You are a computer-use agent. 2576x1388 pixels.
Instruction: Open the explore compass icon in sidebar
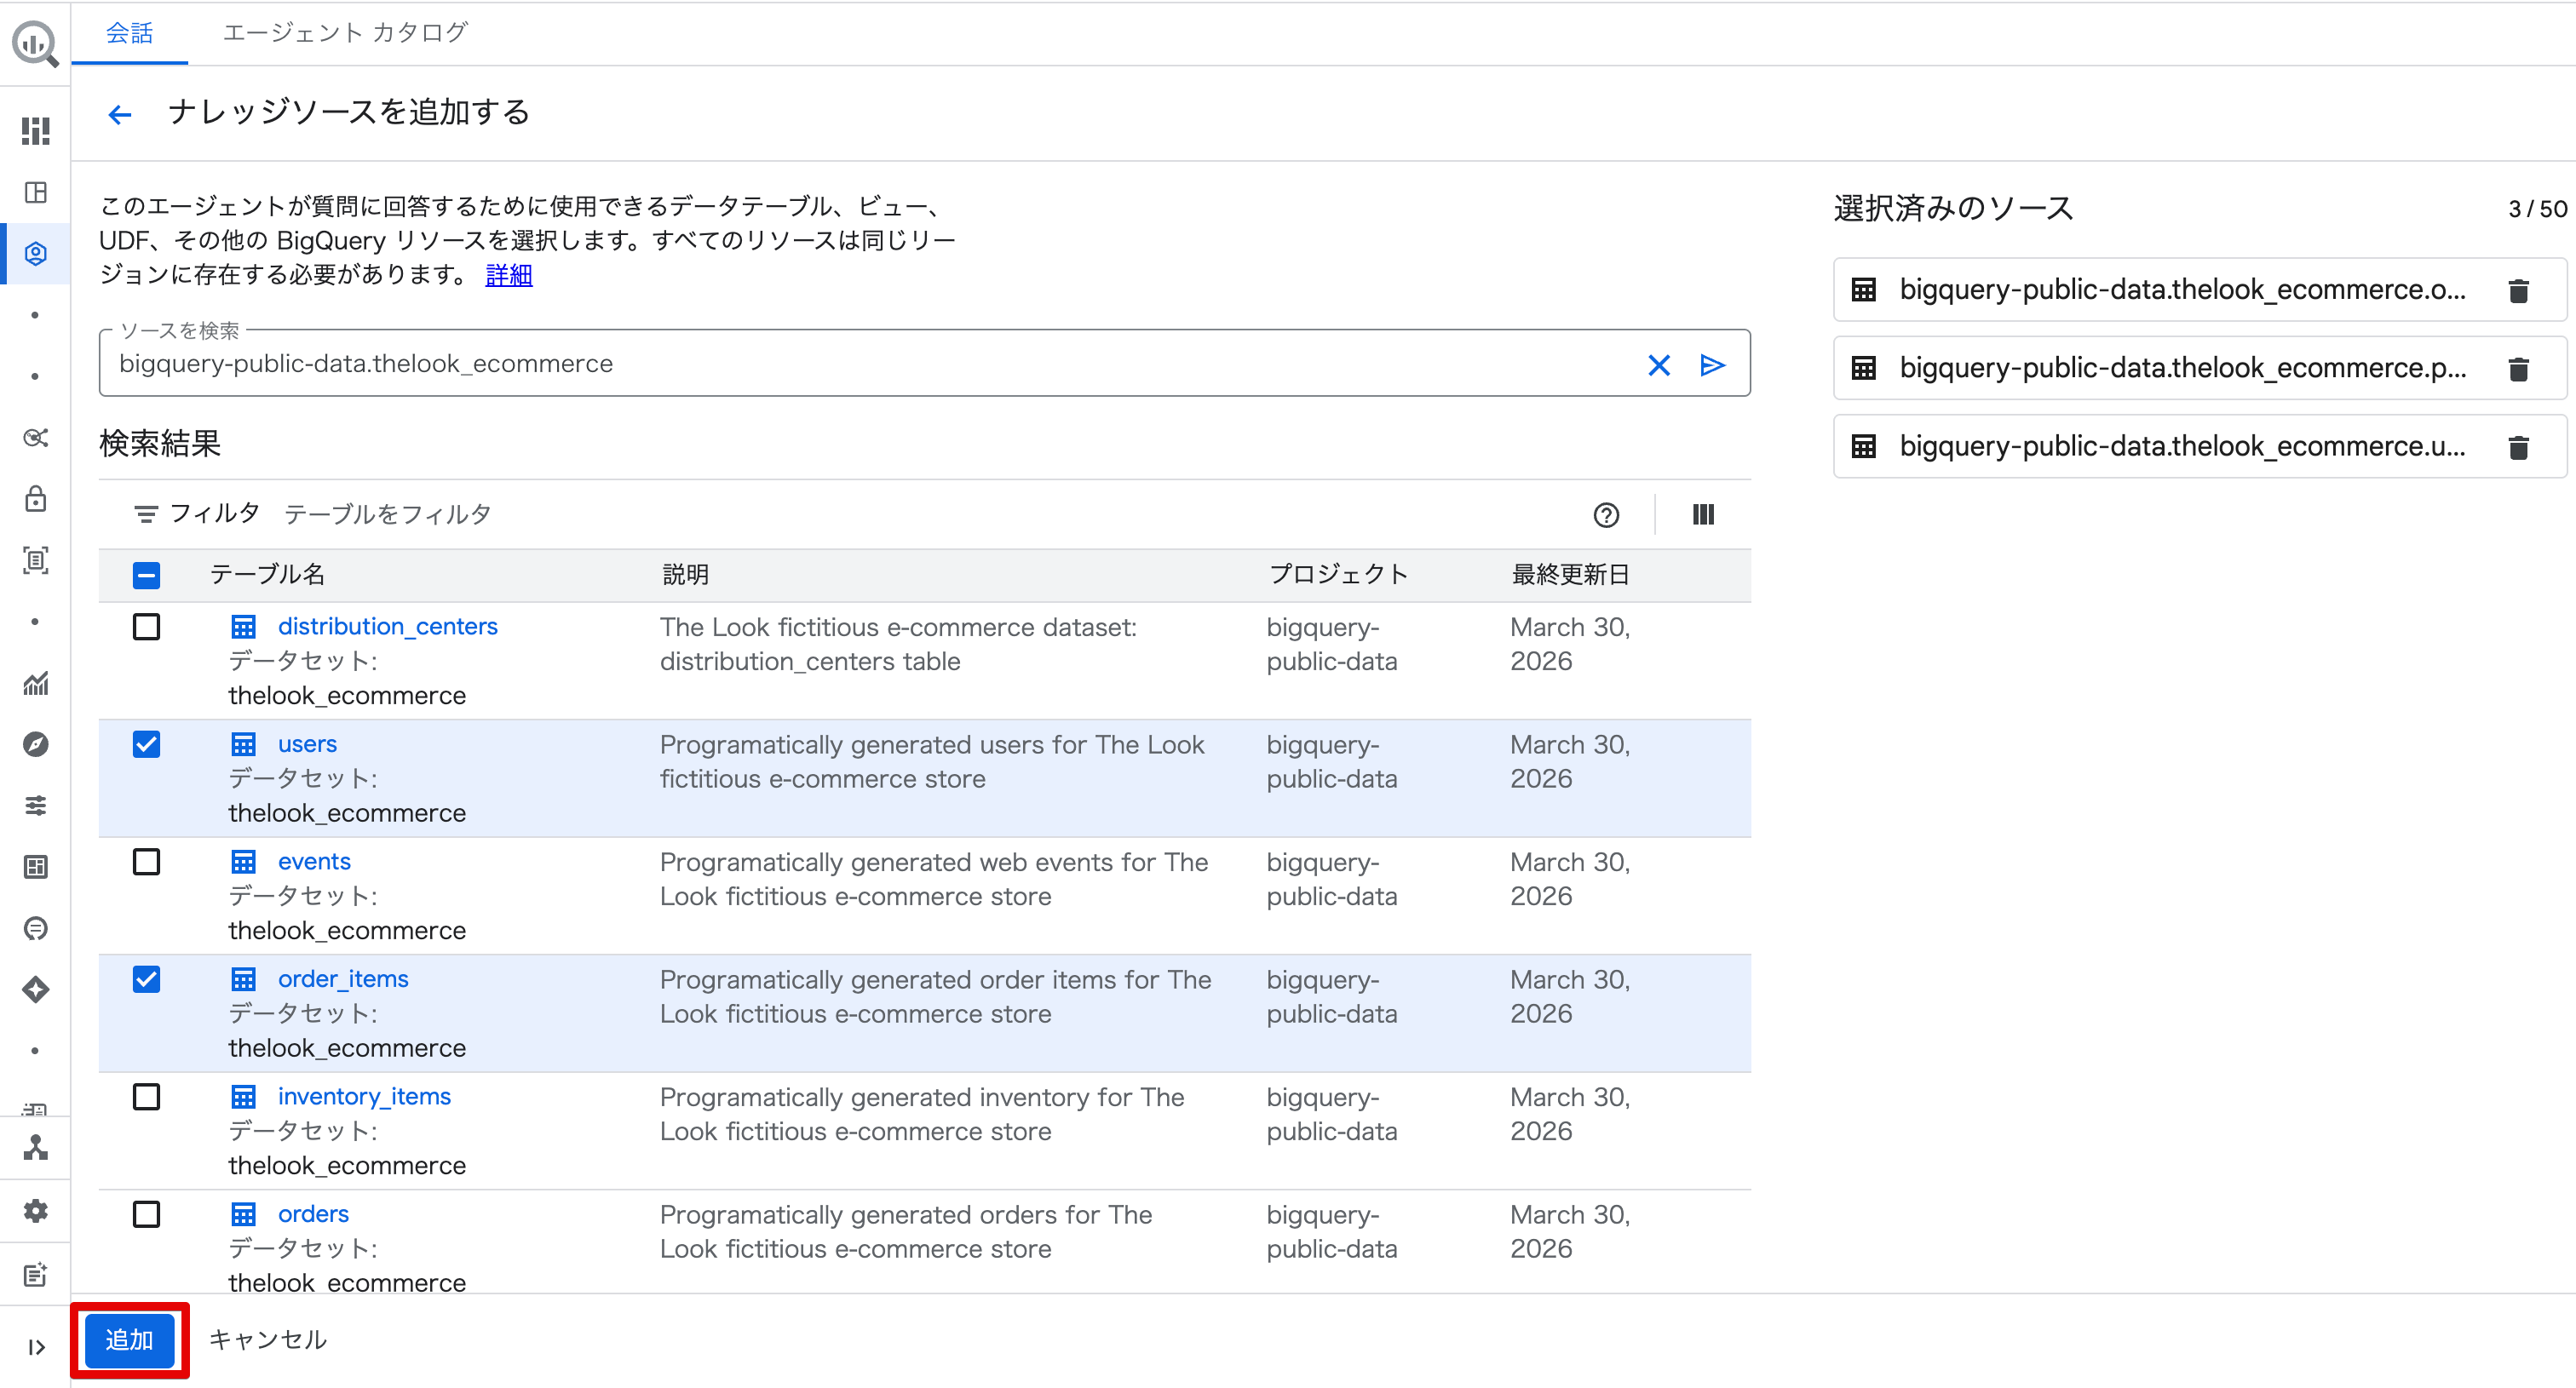point(35,743)
